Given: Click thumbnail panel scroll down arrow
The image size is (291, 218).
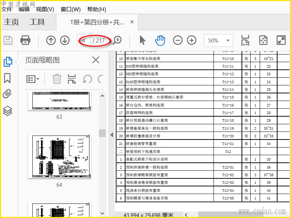Looking at the screenshot, I should 102,213.
